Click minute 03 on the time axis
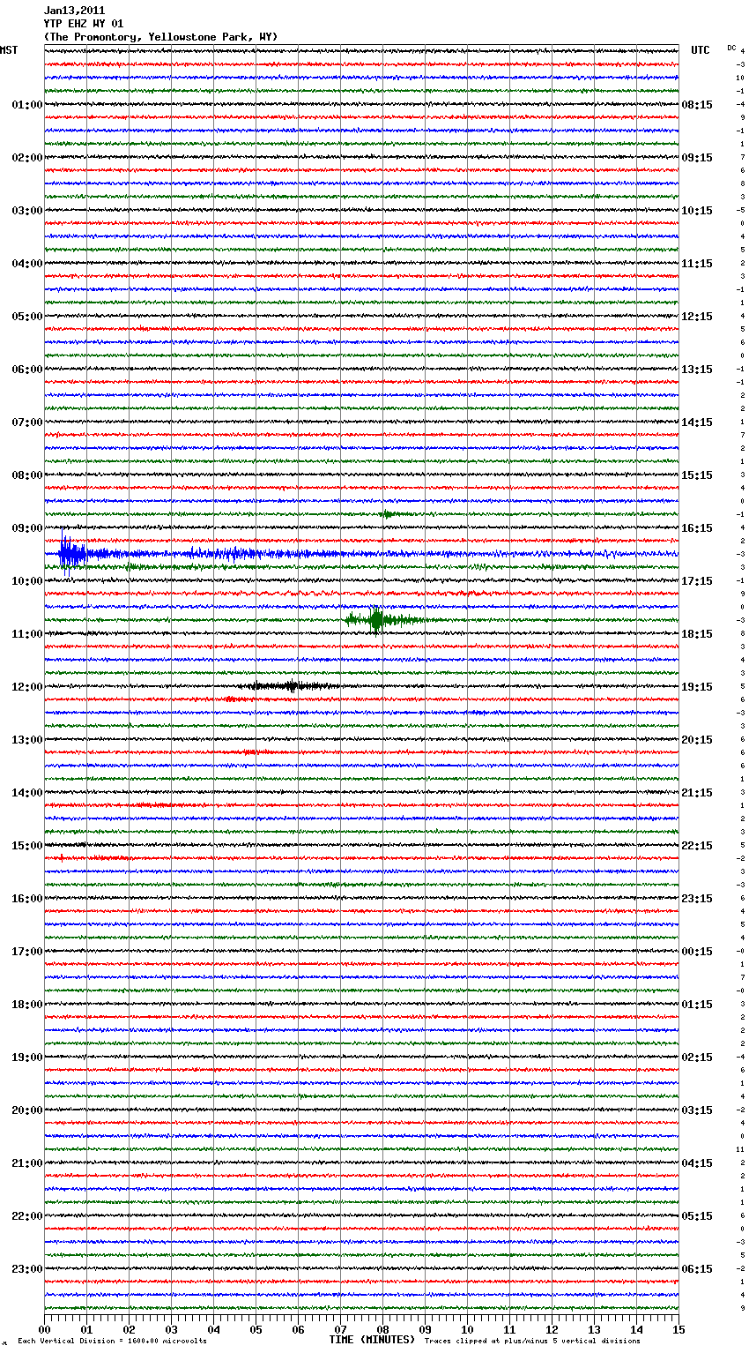749x1353 pixels. coord(172,1329)
